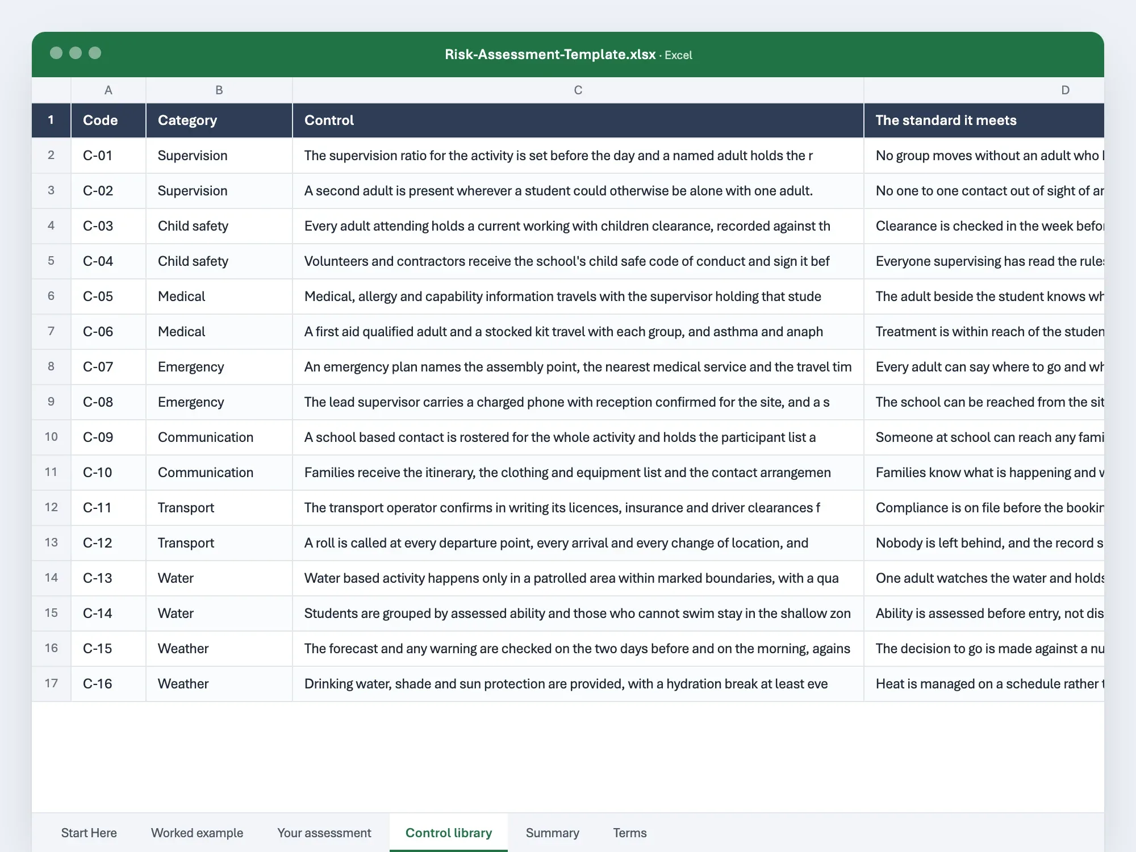The height and width of the screenshot is (852, 1136).
Task: Select column D header
Action: (984, 90)
